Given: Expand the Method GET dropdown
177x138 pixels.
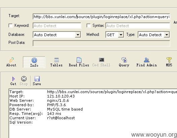Looking at the screenshot, I should (121, 35).
